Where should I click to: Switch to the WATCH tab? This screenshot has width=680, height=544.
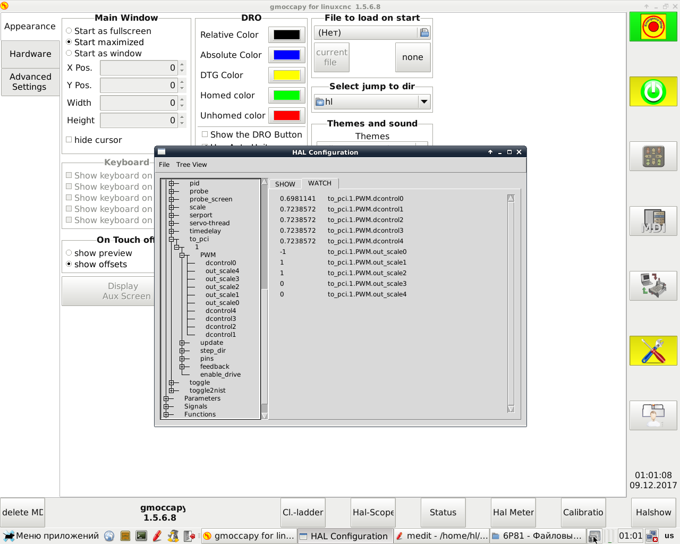click(x=320, y=183)
